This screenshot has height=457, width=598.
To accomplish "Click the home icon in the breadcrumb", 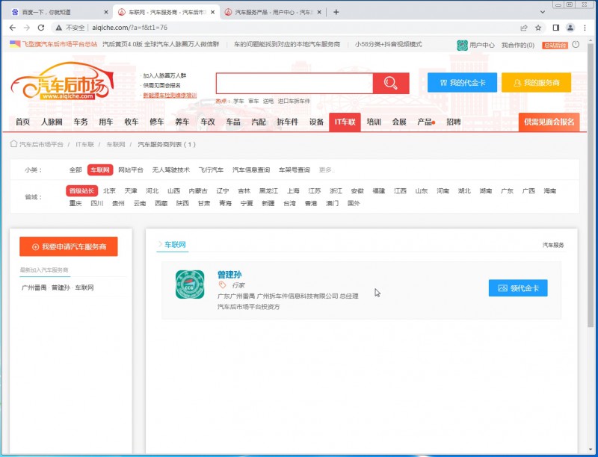I will coord(13,144).
